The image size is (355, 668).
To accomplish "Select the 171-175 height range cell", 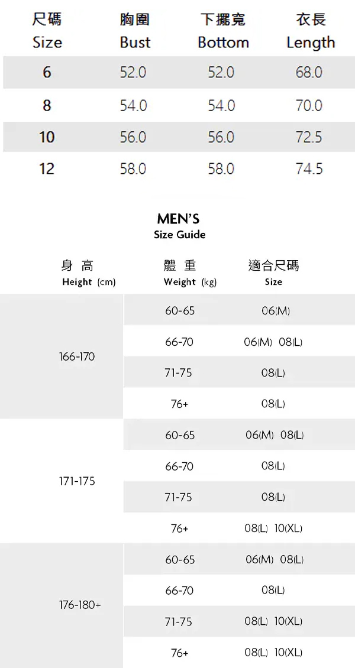I will (77, 481).
